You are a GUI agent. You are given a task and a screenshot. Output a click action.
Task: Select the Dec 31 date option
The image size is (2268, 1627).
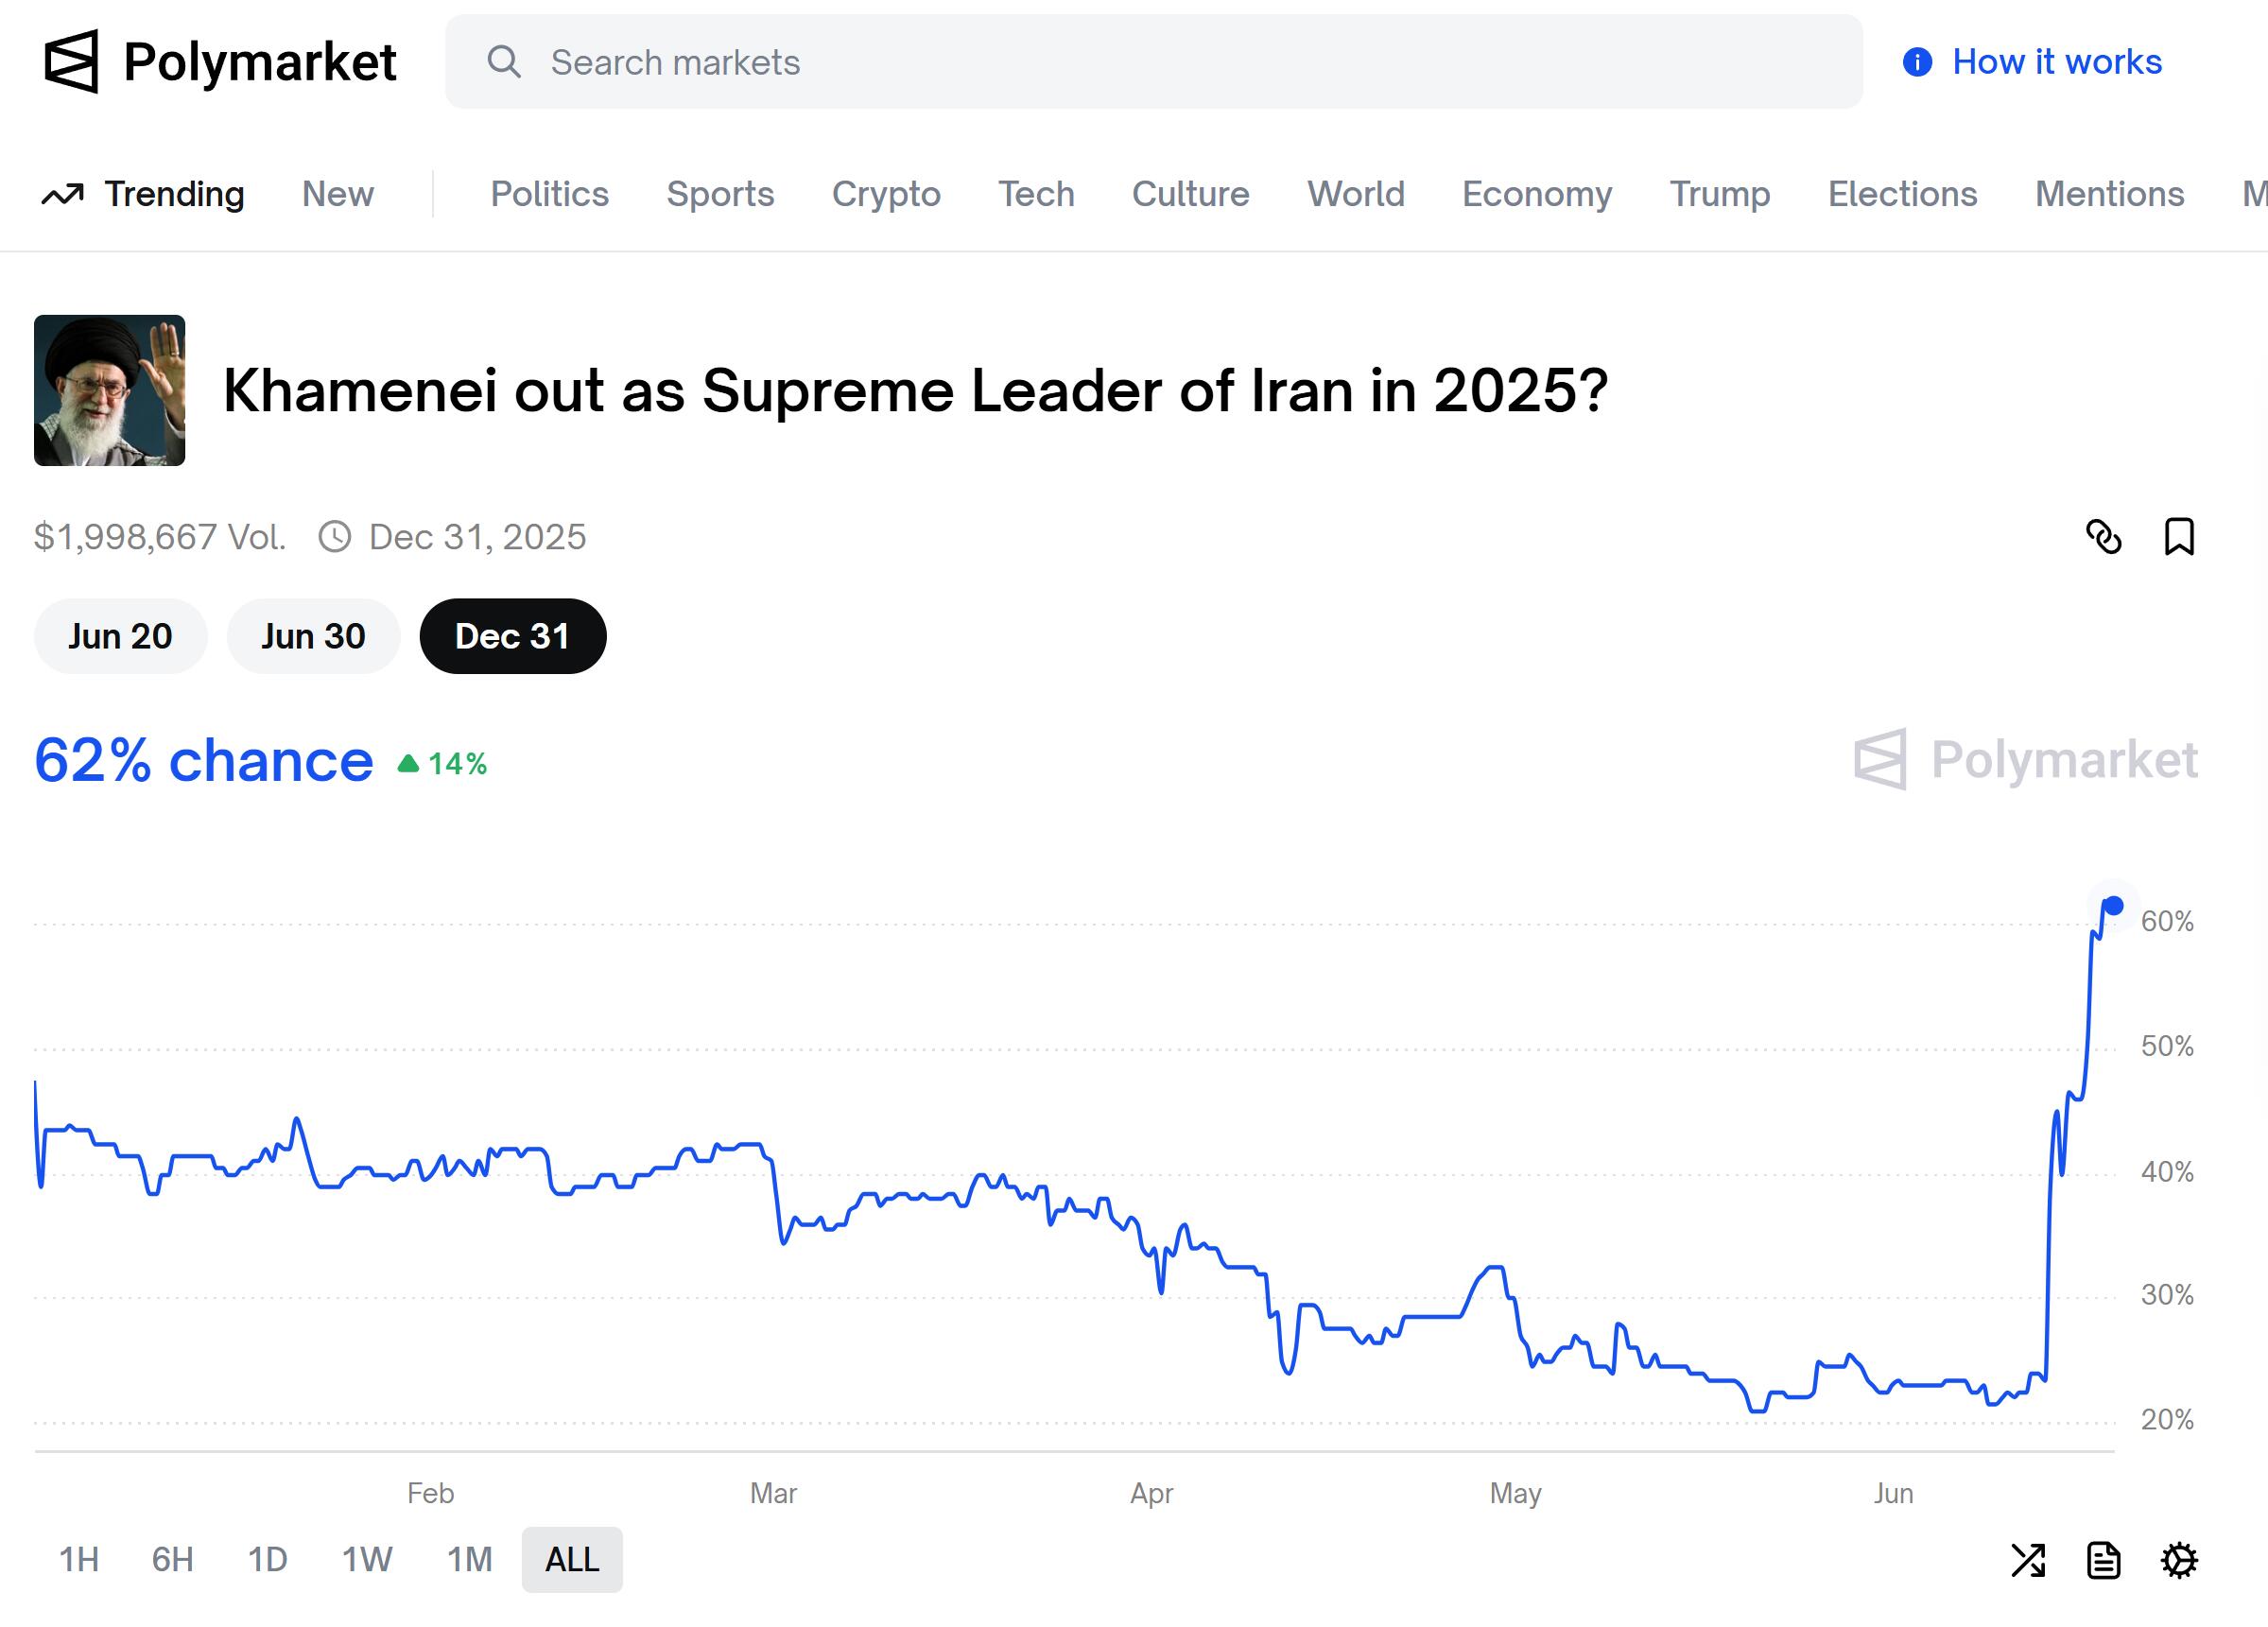[x=513, y=636]
